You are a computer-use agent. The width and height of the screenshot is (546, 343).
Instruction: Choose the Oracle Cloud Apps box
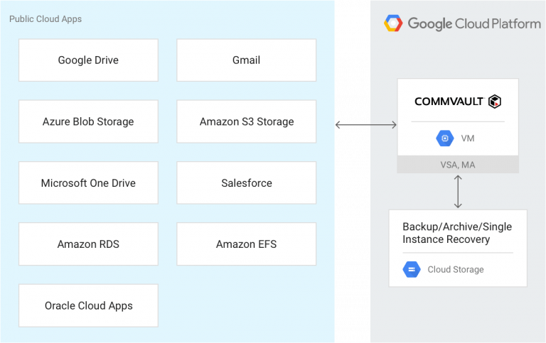(x=88, y=305)
